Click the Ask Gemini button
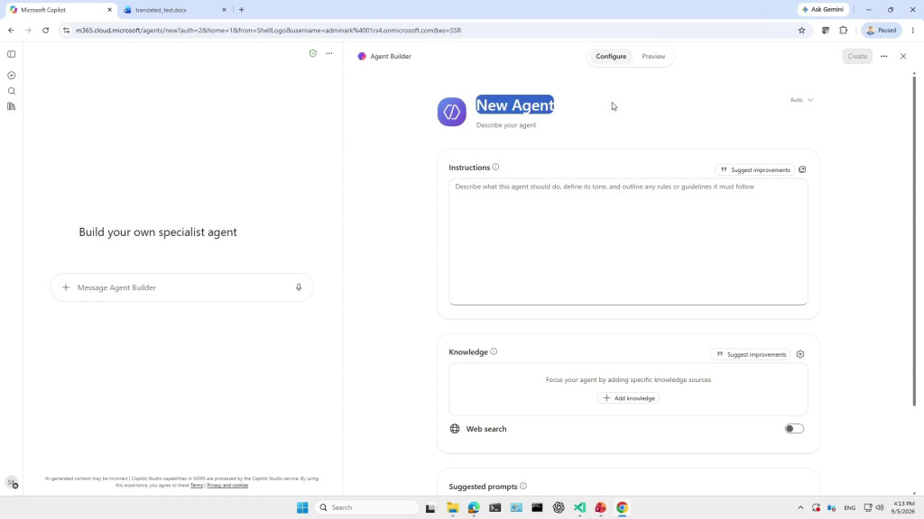The height and width of the screenshot is (519, 924). pos(823,9)
